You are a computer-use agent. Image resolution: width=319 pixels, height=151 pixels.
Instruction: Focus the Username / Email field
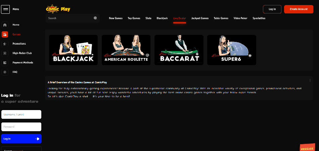(21, 114)
